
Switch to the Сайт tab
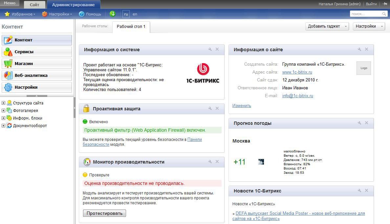pos(34,4)
